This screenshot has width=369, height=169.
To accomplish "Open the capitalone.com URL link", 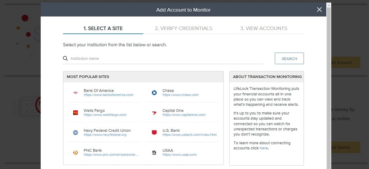I will coord(184,115).
